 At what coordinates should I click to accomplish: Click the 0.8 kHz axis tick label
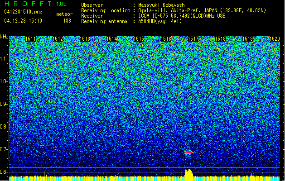4,127
